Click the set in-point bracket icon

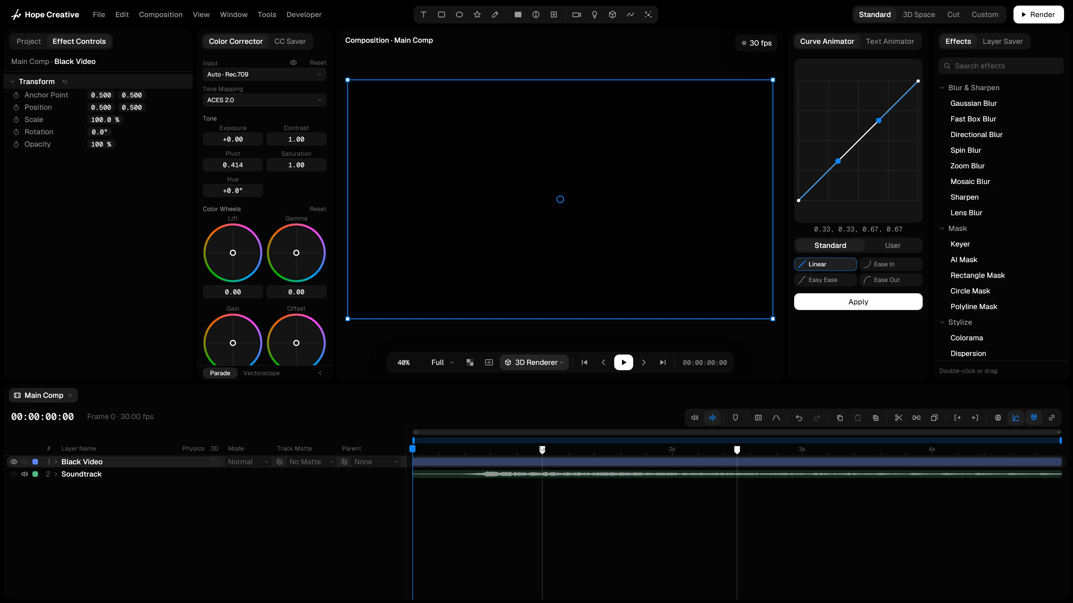(x=957, y=417)
